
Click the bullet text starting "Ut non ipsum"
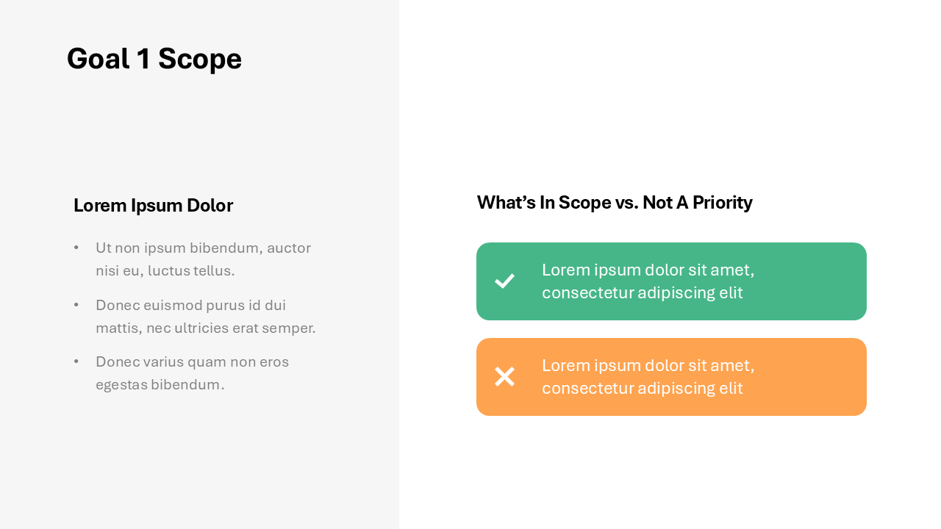click(203, 259)
